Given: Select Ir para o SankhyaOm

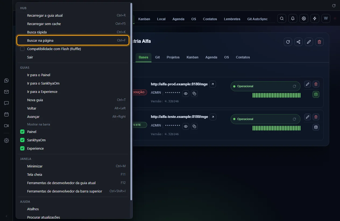Looking at the screenshot, I should (x=73, y=83).
